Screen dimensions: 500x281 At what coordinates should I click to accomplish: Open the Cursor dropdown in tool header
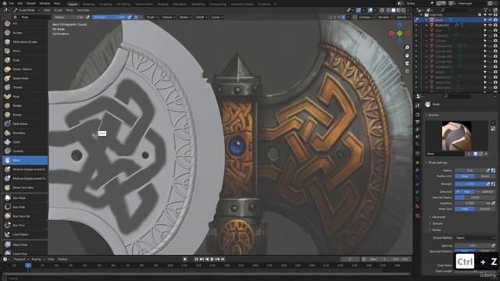[217, 17]
